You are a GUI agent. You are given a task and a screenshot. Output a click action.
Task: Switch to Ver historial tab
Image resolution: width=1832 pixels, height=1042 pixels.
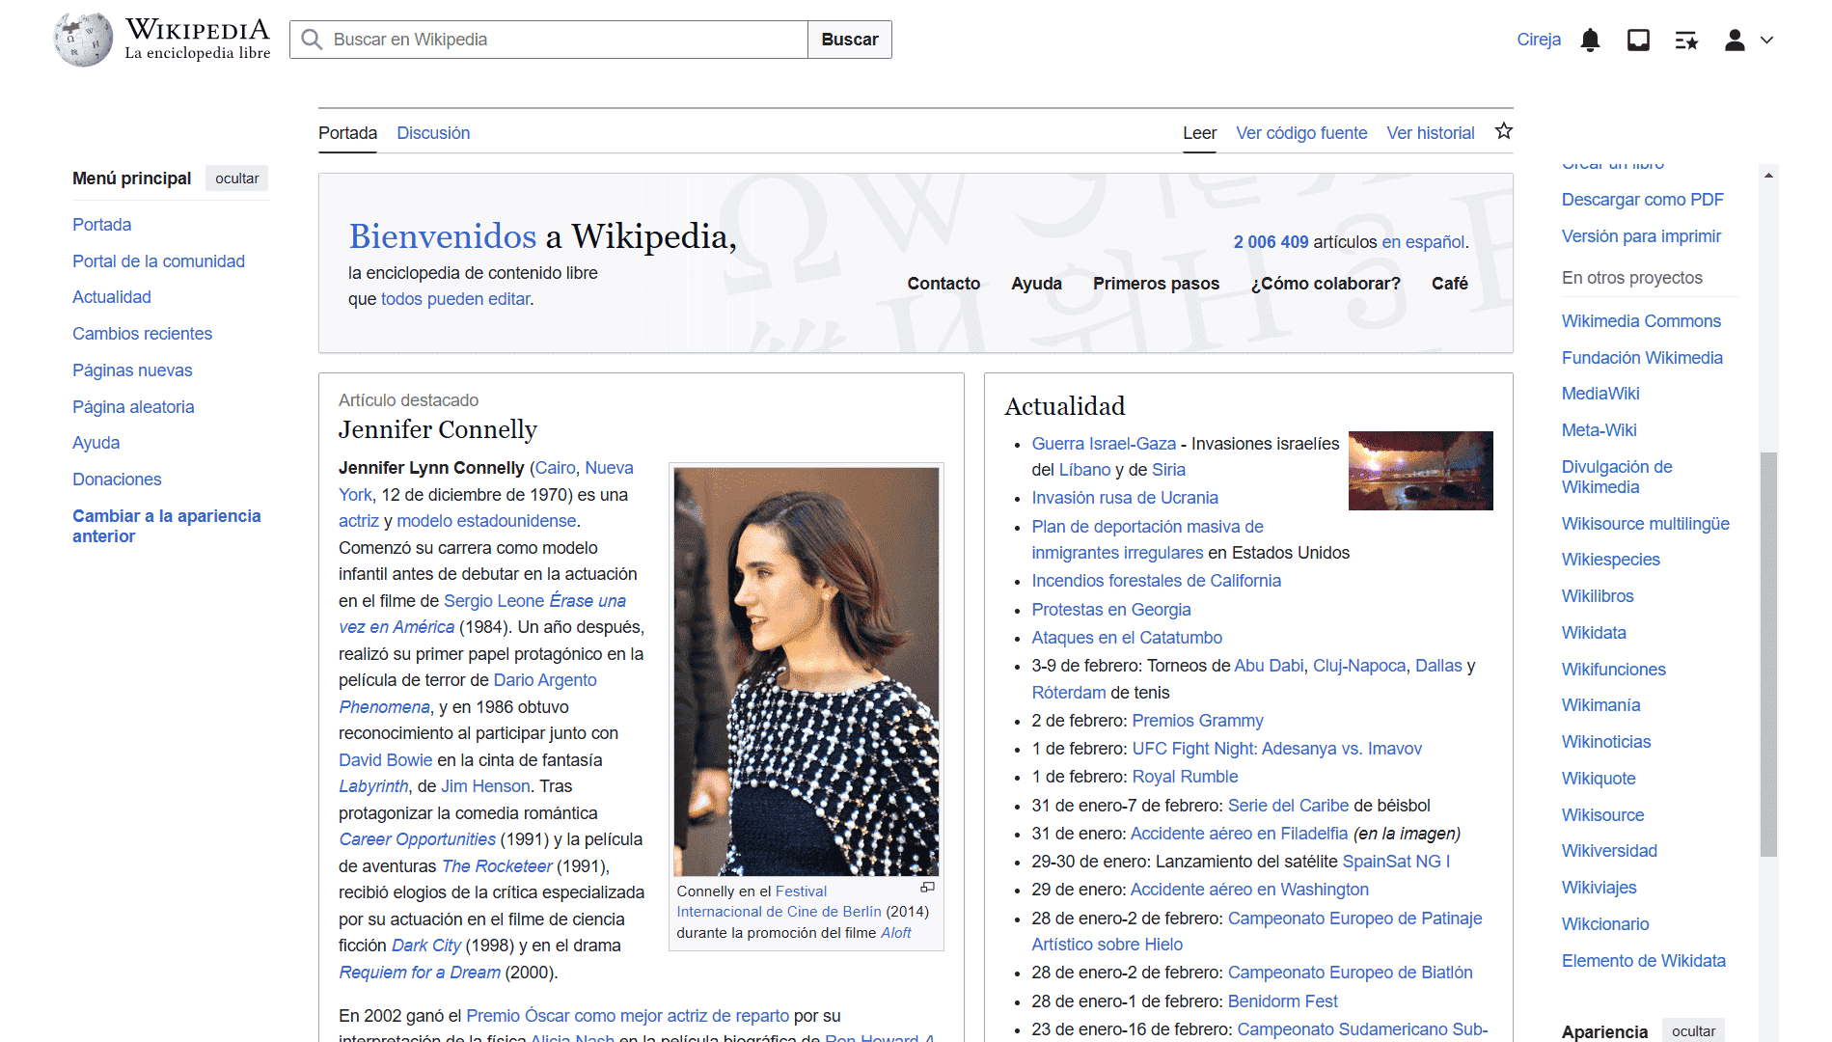1430,133
